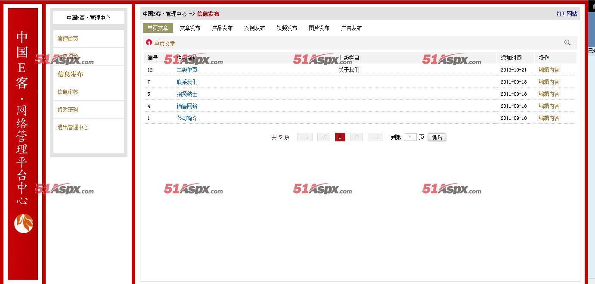The height and width of the screenshot is (284, 595).
Task: Click the magnifier search icon
Action: point(567,43)
